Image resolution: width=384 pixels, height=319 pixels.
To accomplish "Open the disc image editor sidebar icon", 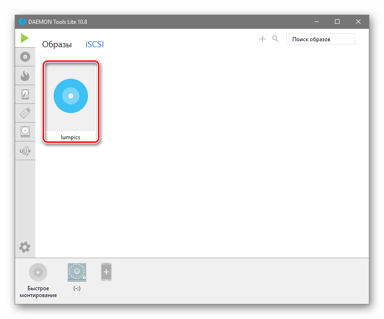I will (25, 57).
